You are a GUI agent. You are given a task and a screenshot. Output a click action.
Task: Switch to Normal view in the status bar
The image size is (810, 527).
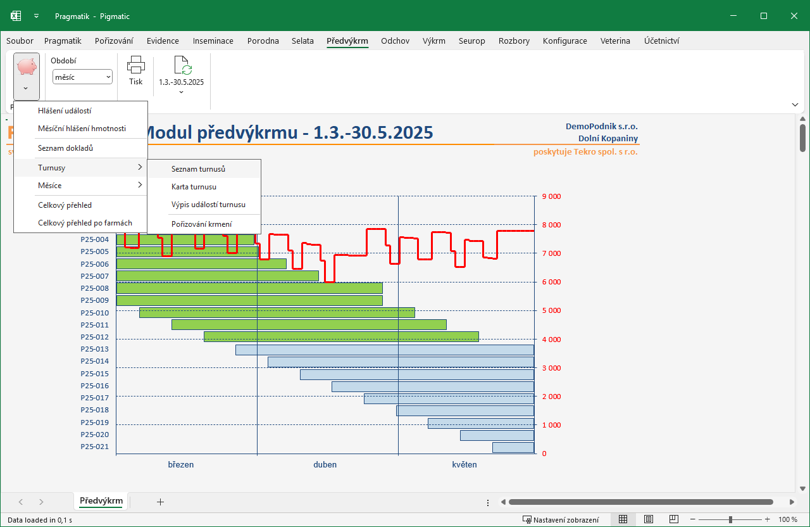tap(623, 519)
